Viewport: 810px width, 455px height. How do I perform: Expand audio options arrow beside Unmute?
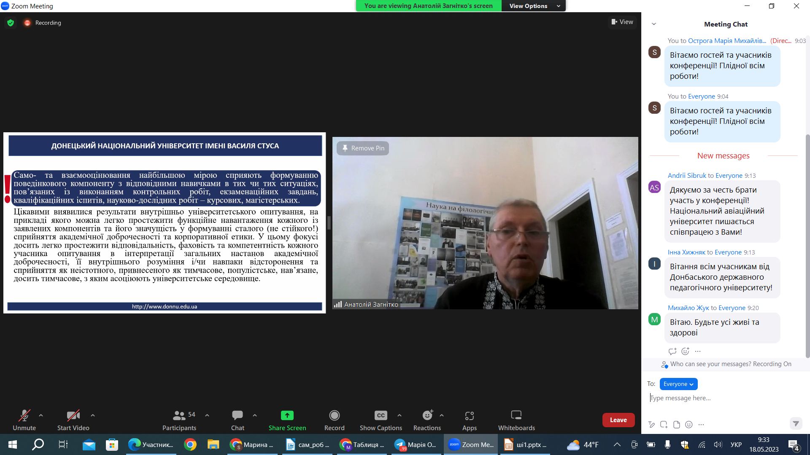click(41, 415)
